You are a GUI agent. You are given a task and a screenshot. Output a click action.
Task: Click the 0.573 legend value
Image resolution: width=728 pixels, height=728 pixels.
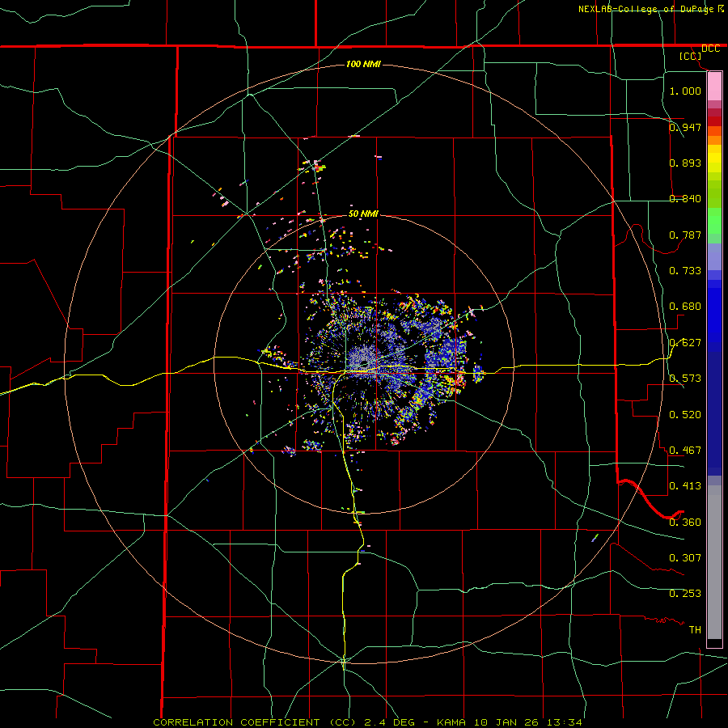(x=685, y=378)
